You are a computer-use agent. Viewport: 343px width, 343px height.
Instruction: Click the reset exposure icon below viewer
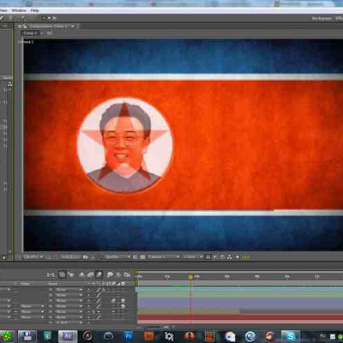tap(238, 257)
